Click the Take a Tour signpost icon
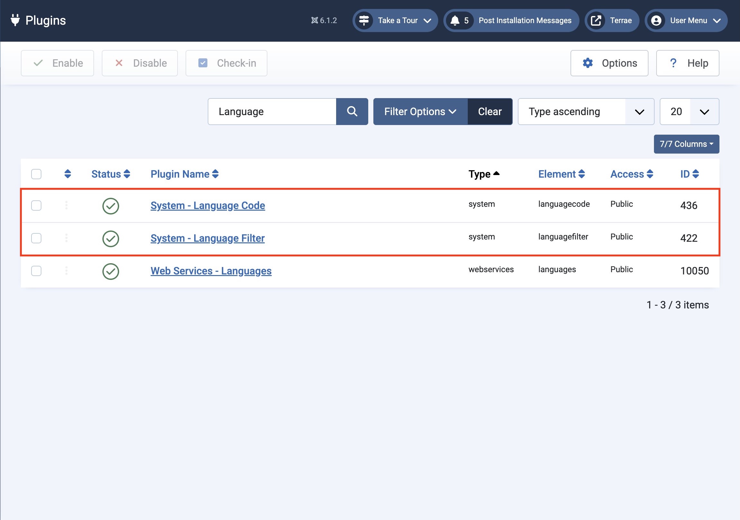 (x=364, y=20)
